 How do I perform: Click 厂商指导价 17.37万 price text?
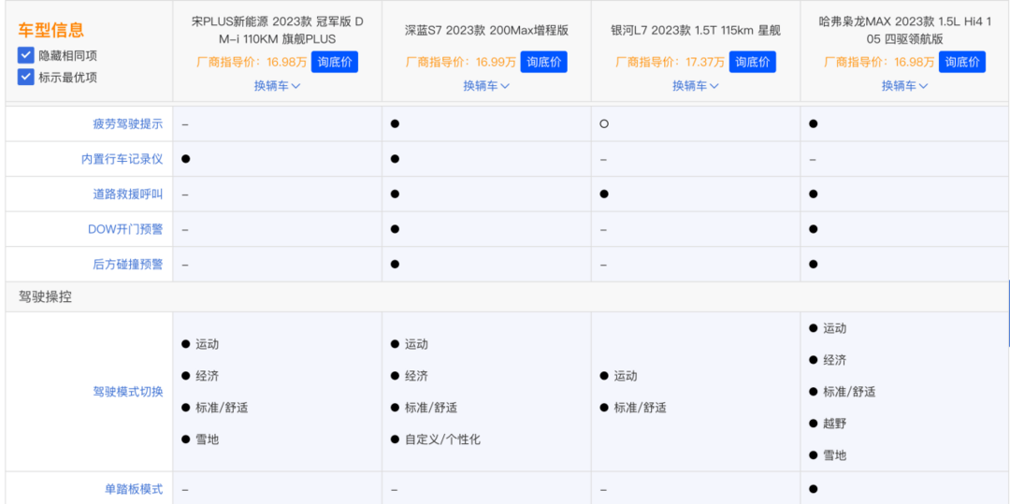click(x=670, y=63)
